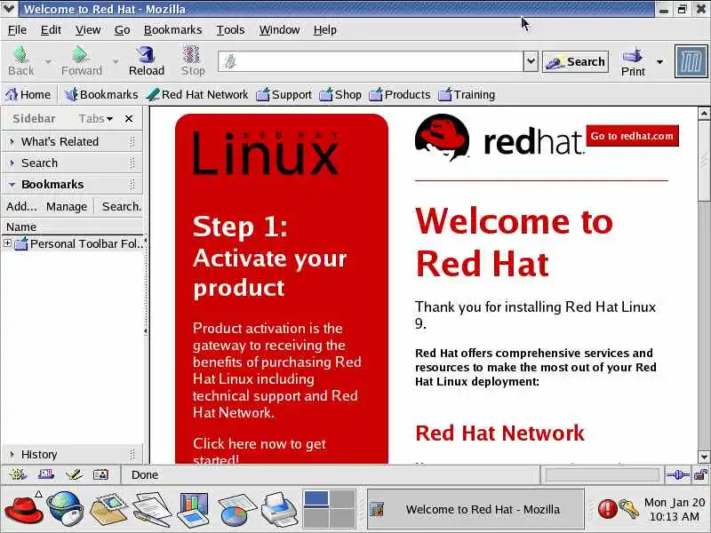
Task: Open the URL bar history dropdown
Action: (531, 61)
